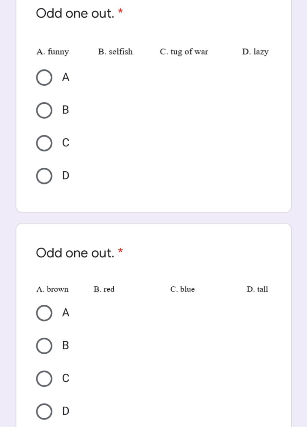Click the 'B. selfish' answer text
307x427 pixels.
pos(115,52)
